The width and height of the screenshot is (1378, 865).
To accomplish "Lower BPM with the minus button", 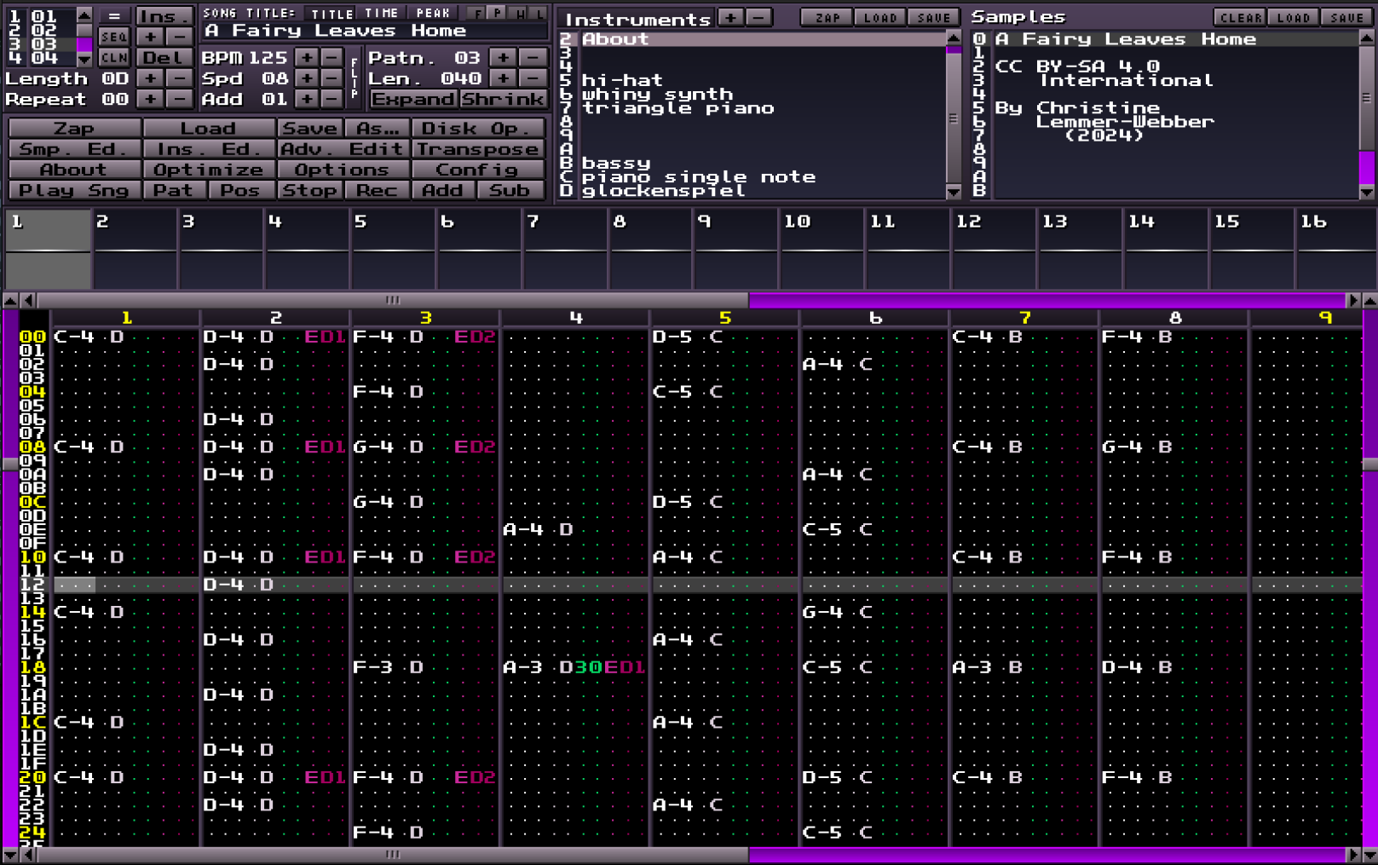I will (332, 57).
